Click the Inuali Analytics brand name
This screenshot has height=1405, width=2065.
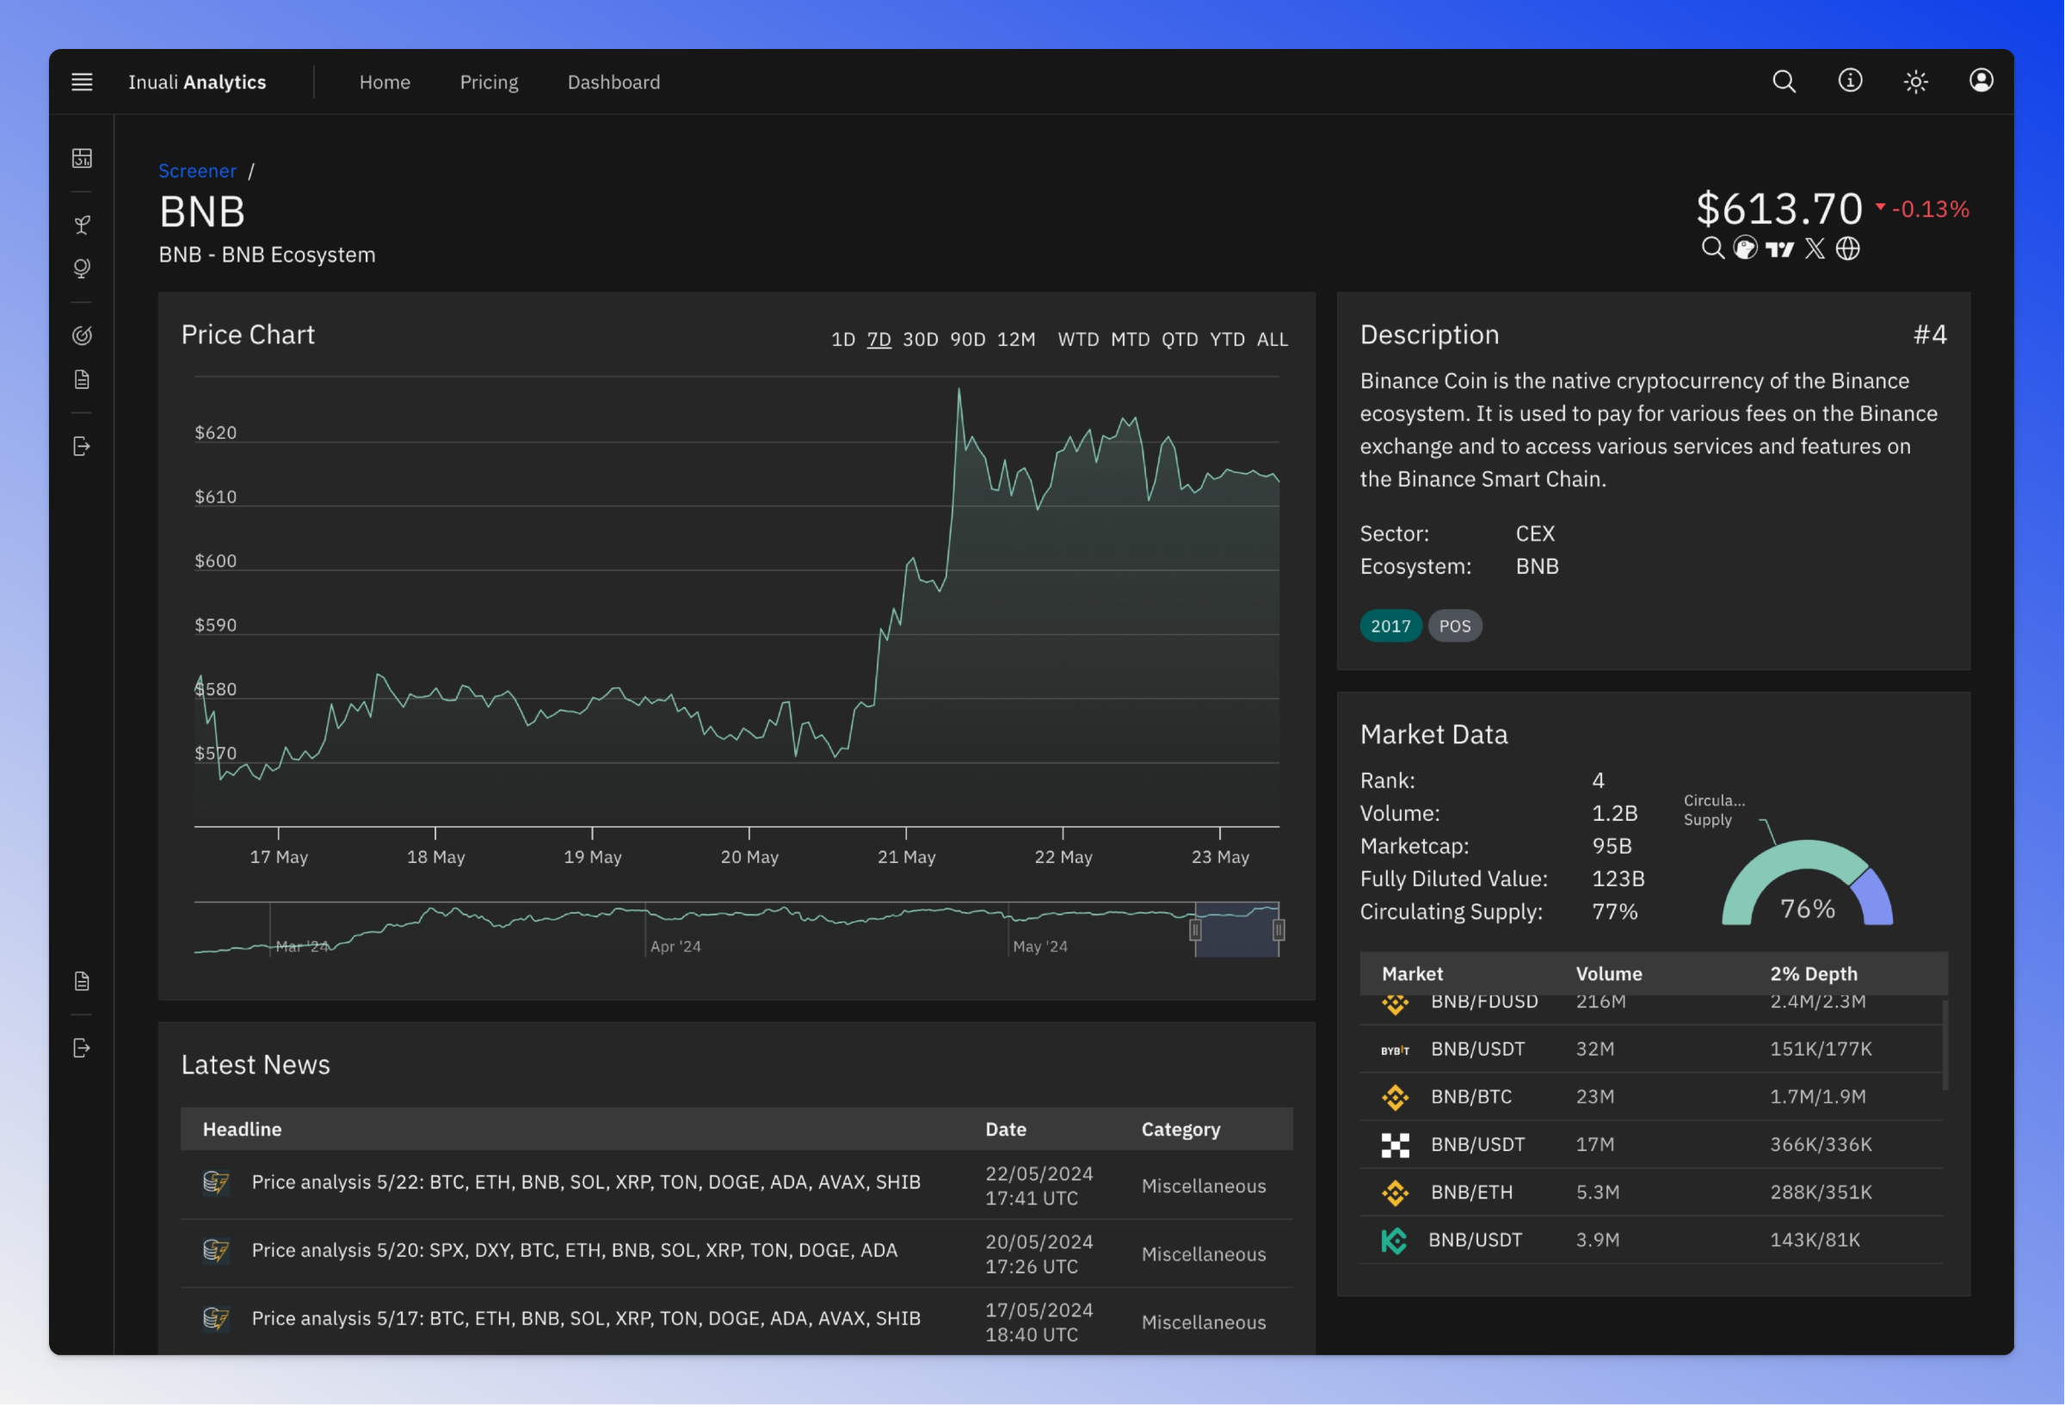[197, 82]
